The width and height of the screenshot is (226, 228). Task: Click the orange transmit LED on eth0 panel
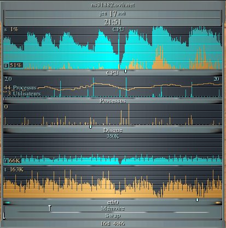218,202
